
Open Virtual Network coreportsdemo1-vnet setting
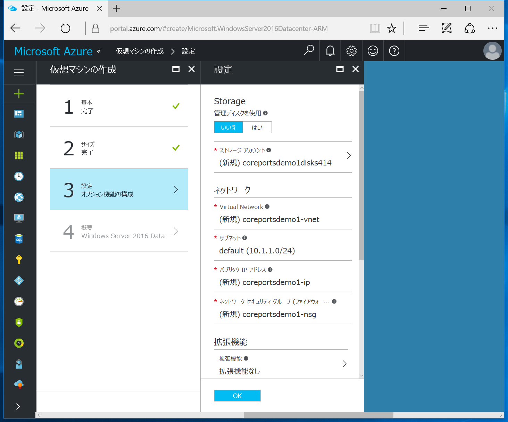[x=283, y=213]
